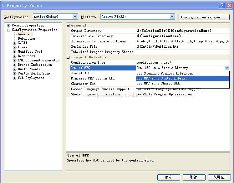Expand the Linker node

click(x=14, y=47)
